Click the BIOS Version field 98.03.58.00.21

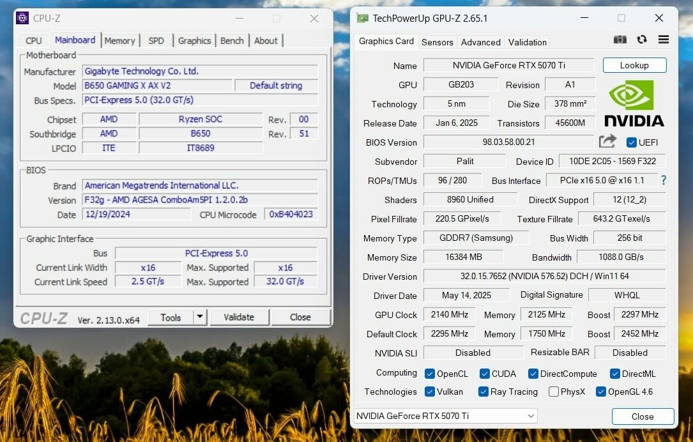point(508,142)
